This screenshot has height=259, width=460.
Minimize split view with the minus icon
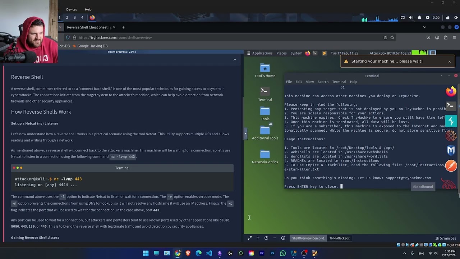pos(275,238)
